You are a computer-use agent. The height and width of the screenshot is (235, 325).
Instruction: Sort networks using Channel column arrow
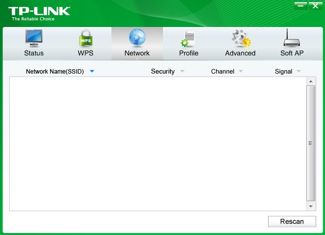pyautogui.click(x=241, y=71)
